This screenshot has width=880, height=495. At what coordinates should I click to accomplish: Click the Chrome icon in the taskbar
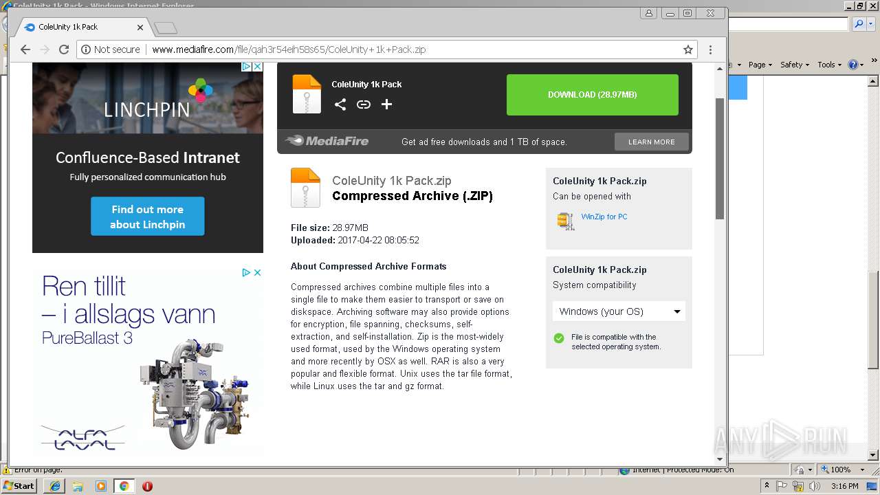[x=124, y=486]
